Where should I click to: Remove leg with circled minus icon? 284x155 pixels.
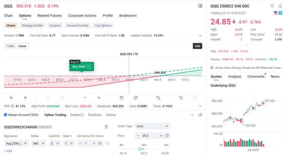point(108,143)
